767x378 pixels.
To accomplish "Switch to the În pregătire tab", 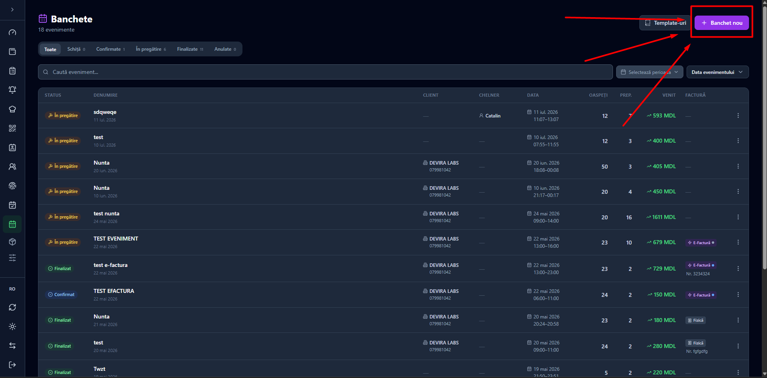I will pos(151,49).
